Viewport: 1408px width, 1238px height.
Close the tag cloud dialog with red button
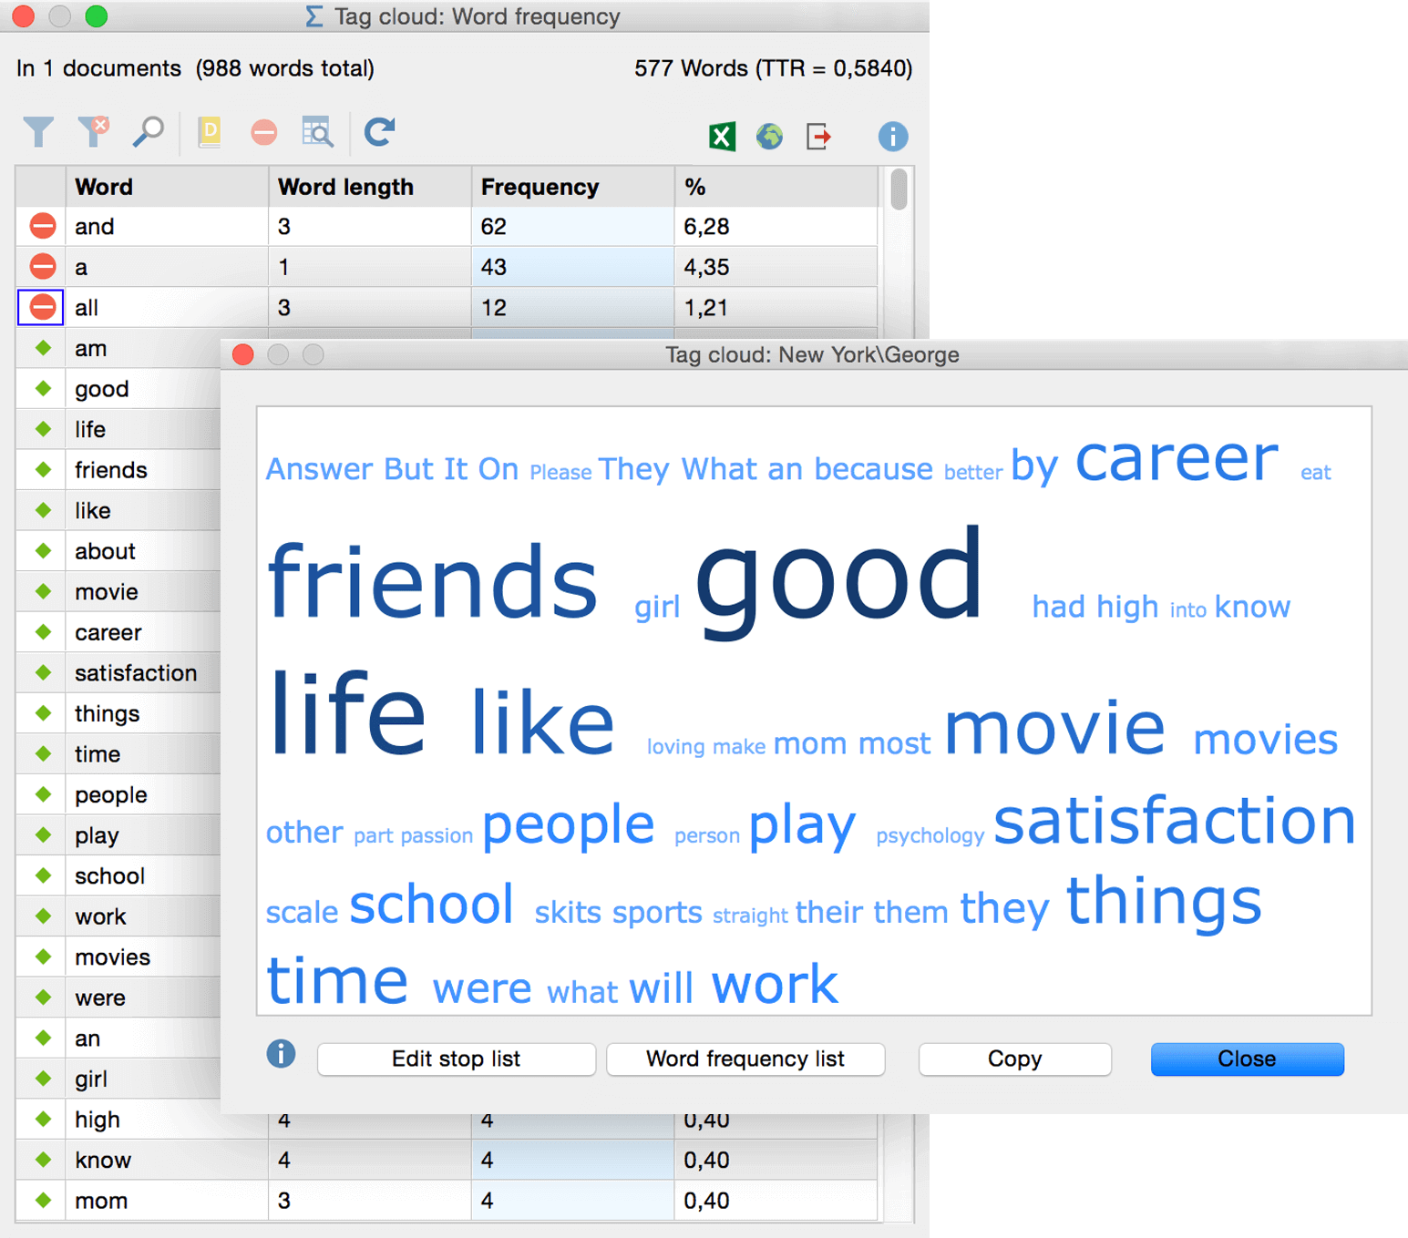[x=243, y=354]
